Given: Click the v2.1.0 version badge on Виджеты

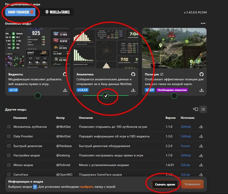Looking at the screenshot, I should 13,90.
